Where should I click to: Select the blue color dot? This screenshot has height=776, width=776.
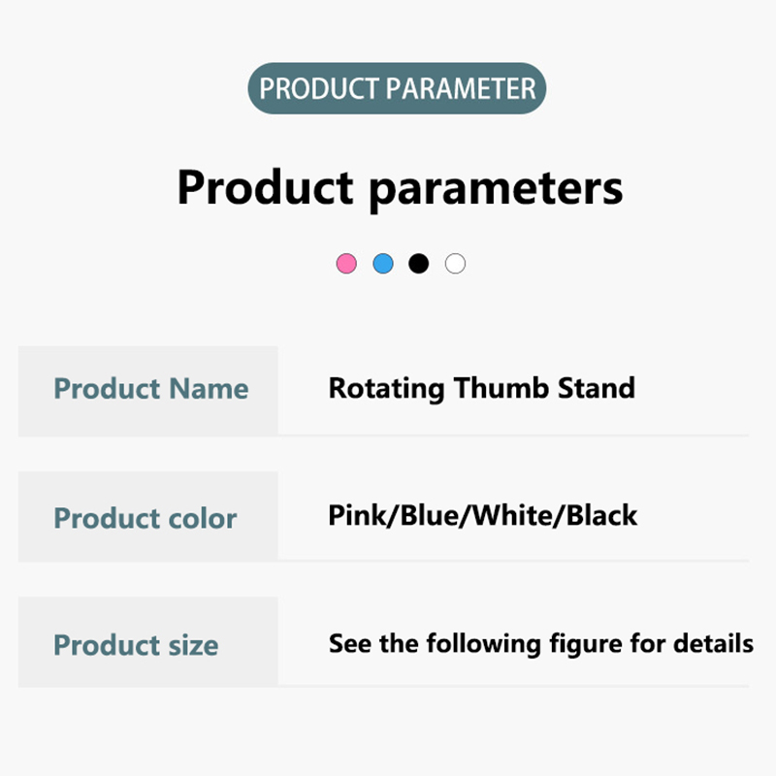point(383,264)
